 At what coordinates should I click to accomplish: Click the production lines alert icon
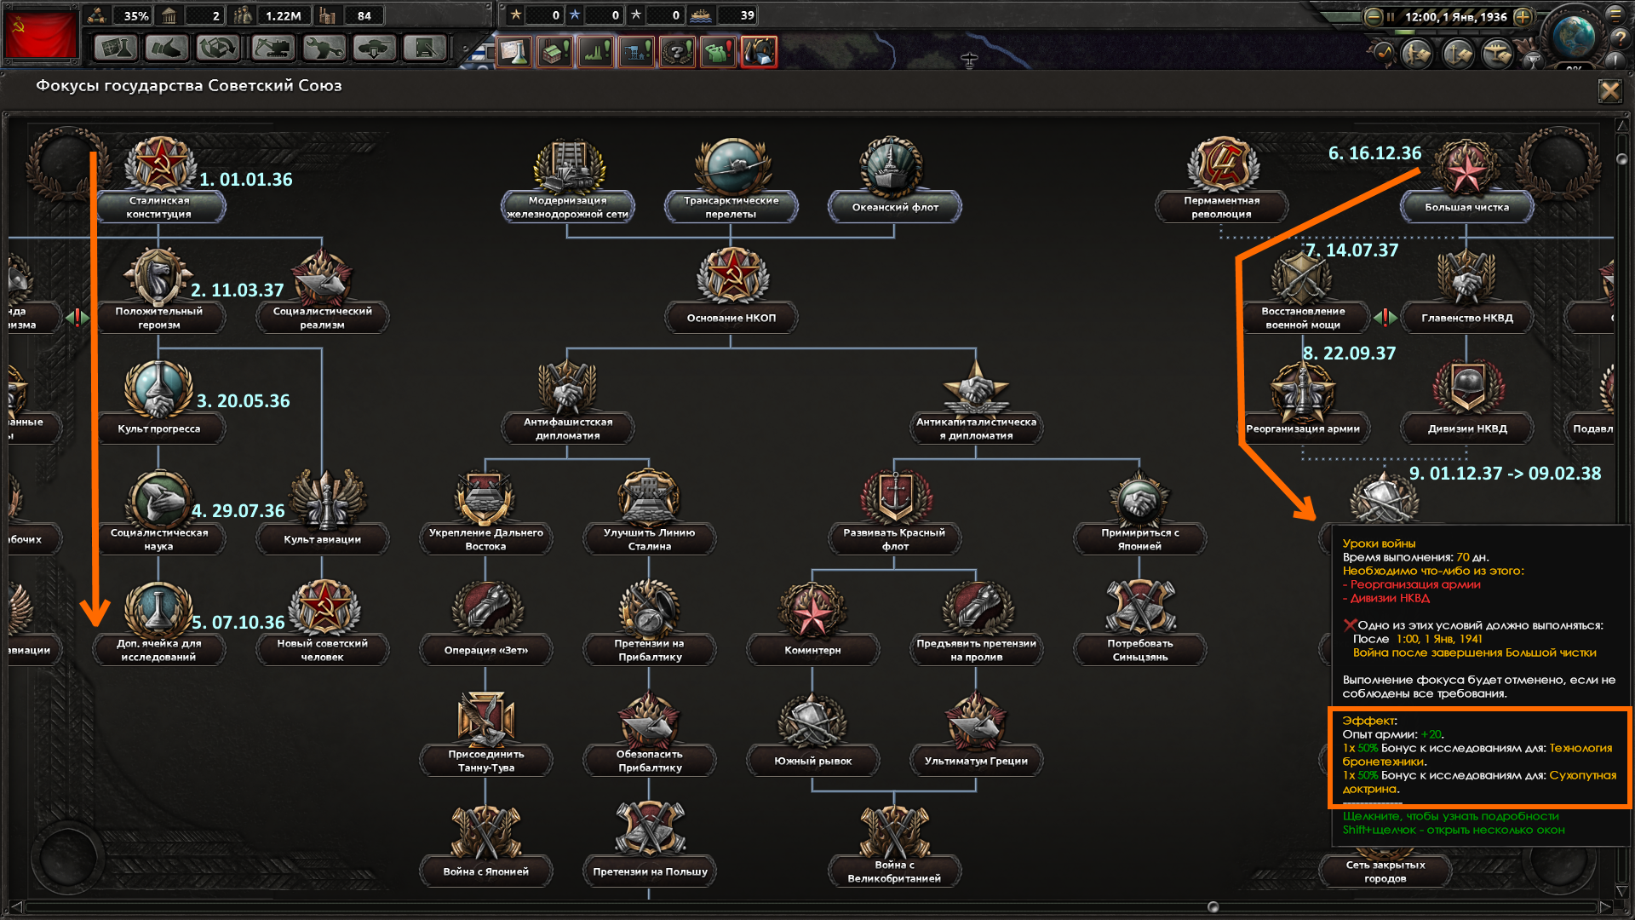point(595,52)
